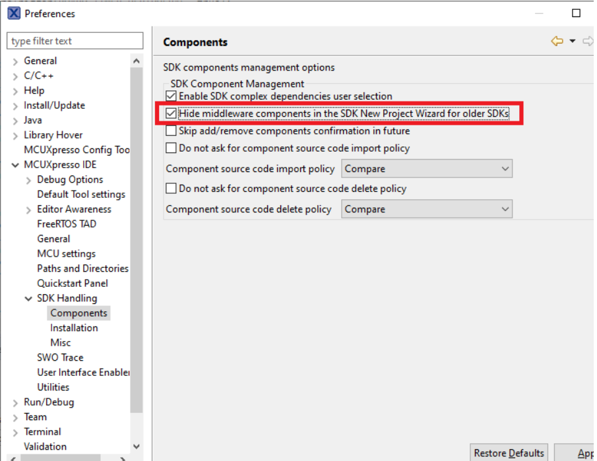597x461 pixels.
Task: Expand the Debug Options tree node
Action: point(29,179)
